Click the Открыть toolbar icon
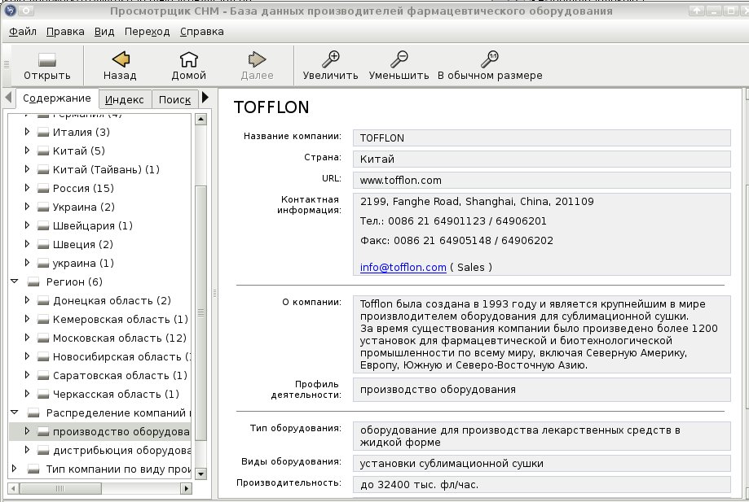The width and height of the screenshot is (749, 502). [46, 60]
